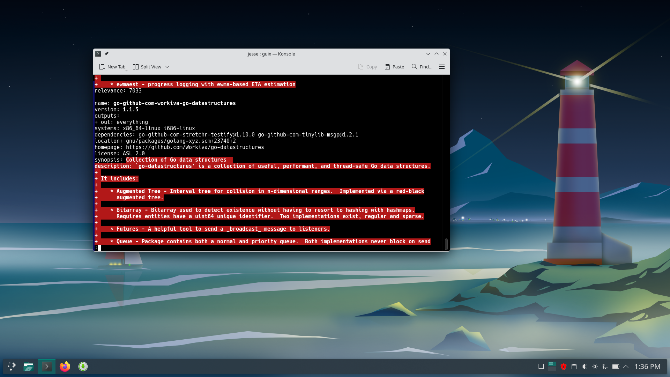Open the Konsole hamburger menu
The height and width of the screenshot is (377, 670).
click(442, 67)
